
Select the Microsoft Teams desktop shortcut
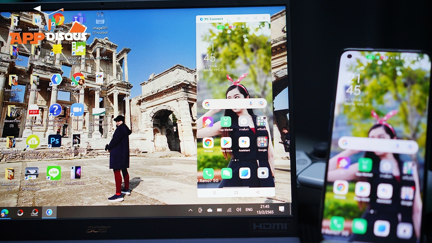79,19
